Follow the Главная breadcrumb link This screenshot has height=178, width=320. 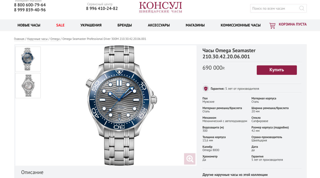(19, 39)
